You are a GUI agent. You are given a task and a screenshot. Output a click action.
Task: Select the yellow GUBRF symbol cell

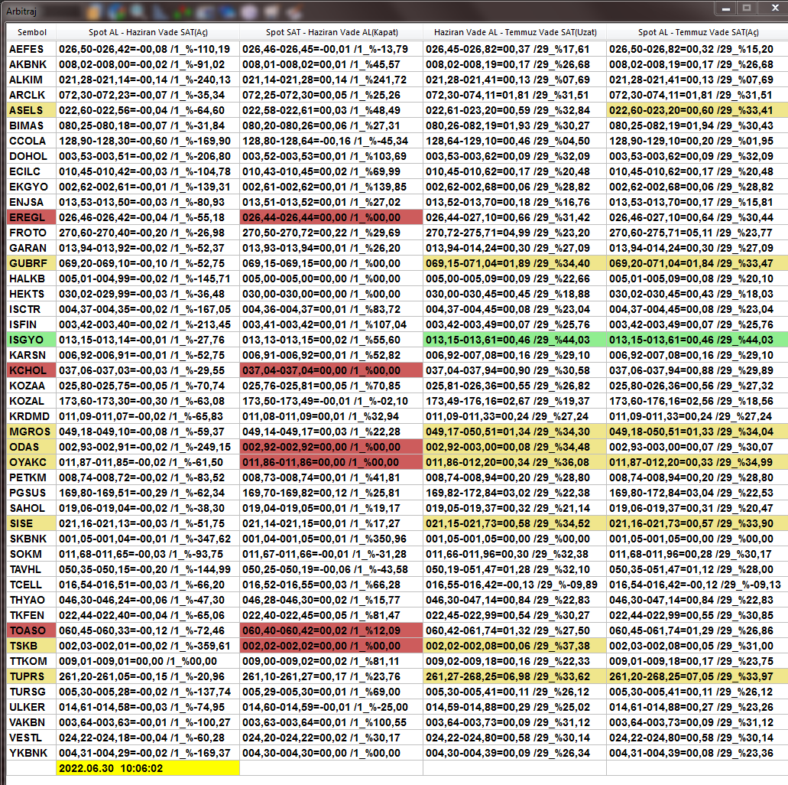click(x=31, y=263)
